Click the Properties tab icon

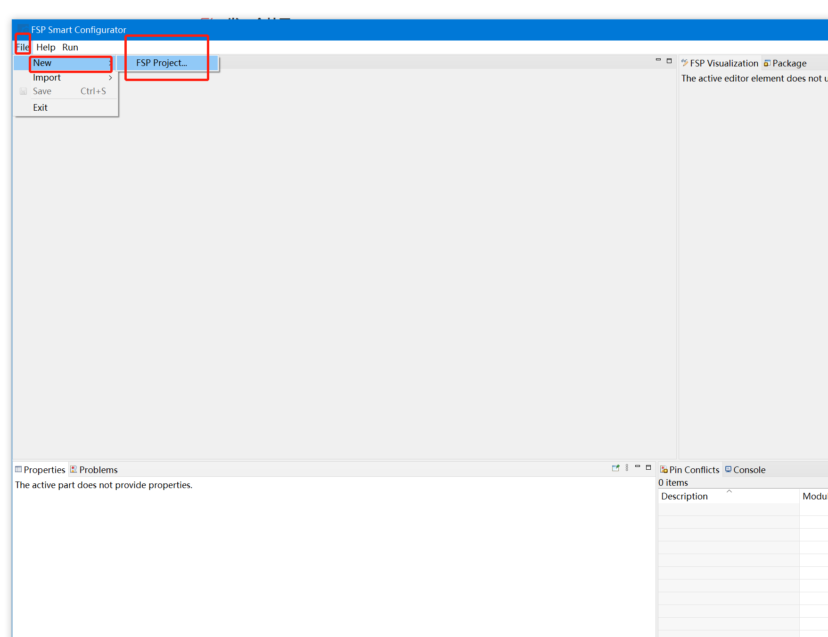pos(18,469)
